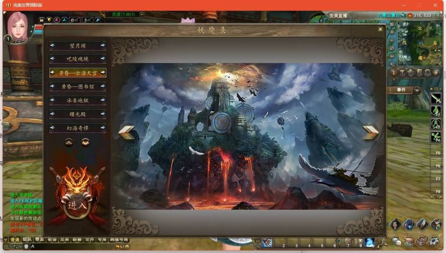Expand the 灵渡汀洲 line dropdown
Viewport: 446px width, 253px height.
142,14
